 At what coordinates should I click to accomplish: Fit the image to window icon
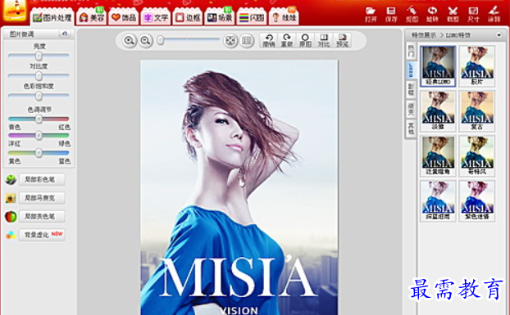coord(230,41)
